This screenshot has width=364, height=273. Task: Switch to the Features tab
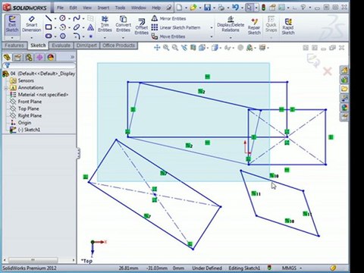14,45
